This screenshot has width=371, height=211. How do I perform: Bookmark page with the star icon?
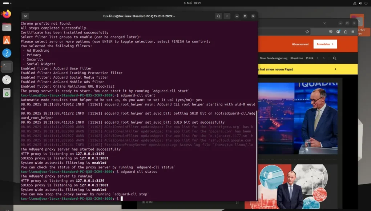(307, 32)
